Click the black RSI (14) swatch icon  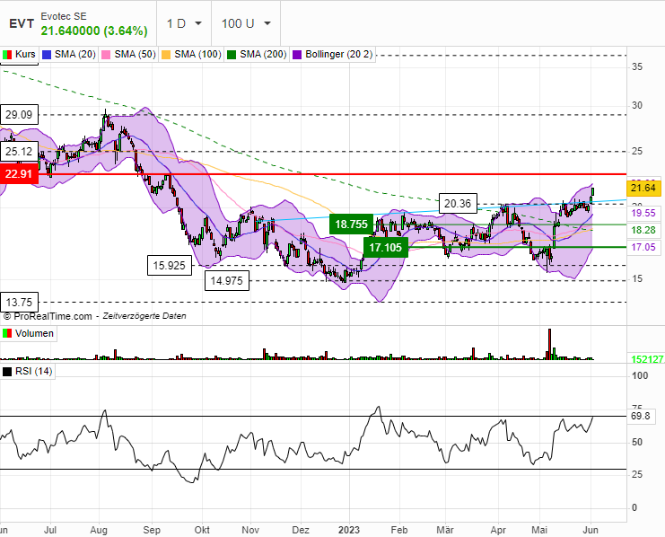click(7, 372)
